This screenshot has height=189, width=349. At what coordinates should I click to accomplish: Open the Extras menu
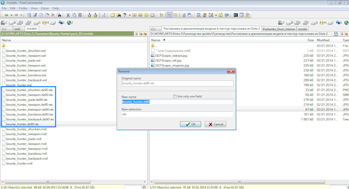point(45,8)
